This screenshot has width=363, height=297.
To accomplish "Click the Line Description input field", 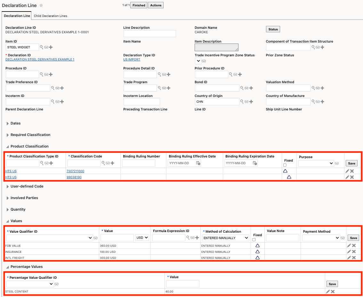I will click(149, 34).
